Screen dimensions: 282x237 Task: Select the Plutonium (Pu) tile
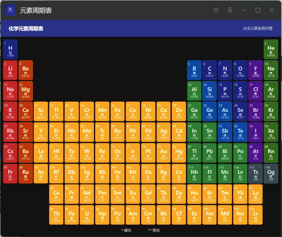[118, 215]
